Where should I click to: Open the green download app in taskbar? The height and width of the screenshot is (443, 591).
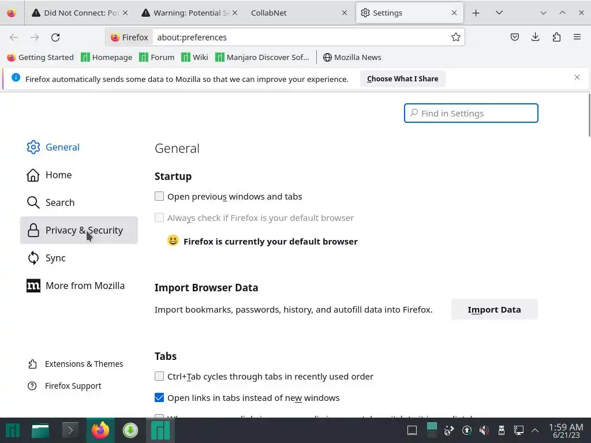(x=130, y=430)
